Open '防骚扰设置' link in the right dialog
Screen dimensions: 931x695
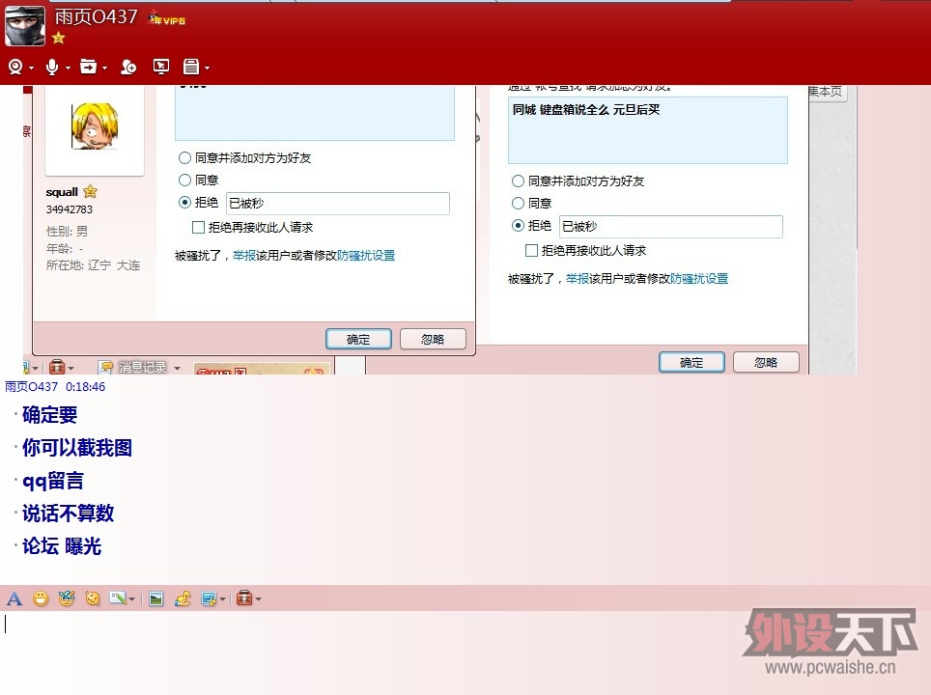699,278
